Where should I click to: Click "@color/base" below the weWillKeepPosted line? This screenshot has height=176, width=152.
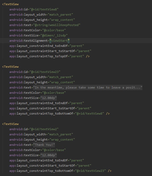[54, 30]
